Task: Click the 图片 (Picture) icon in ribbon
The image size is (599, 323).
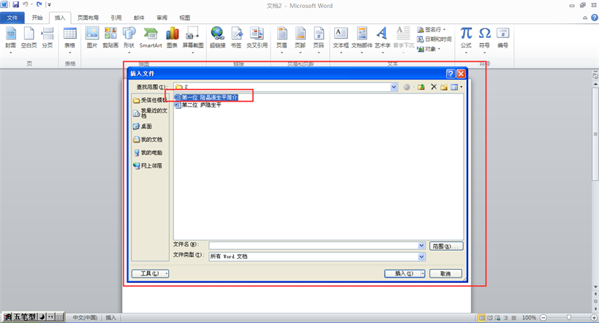Action: pyautogui.click(x=91, y=37)
